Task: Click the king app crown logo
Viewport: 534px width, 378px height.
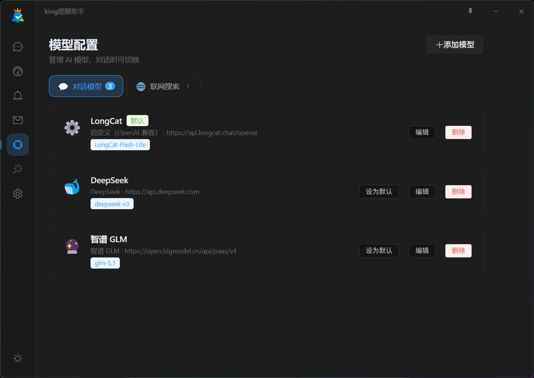Action: 18,16
